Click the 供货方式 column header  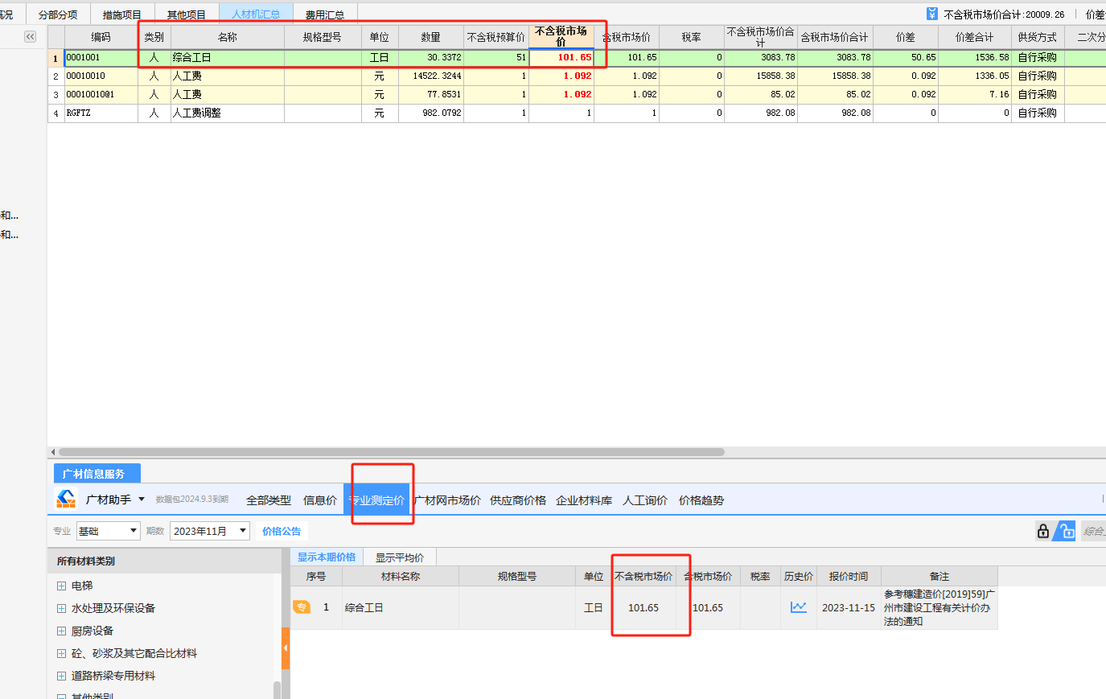[1038, 37]
